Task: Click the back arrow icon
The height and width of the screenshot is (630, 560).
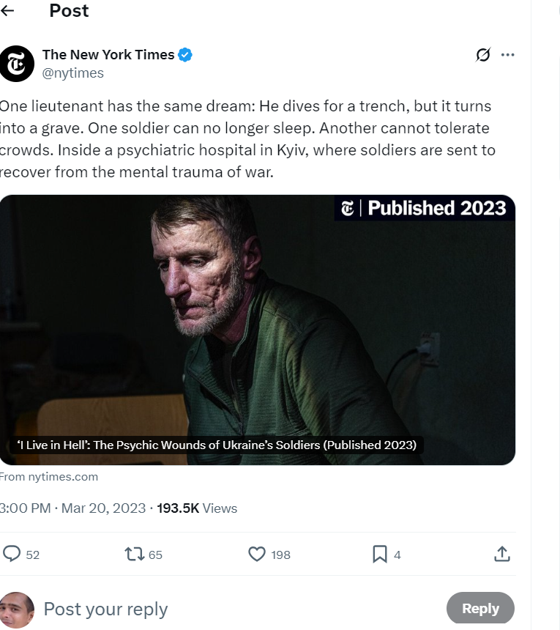Action: coord(8,11)
